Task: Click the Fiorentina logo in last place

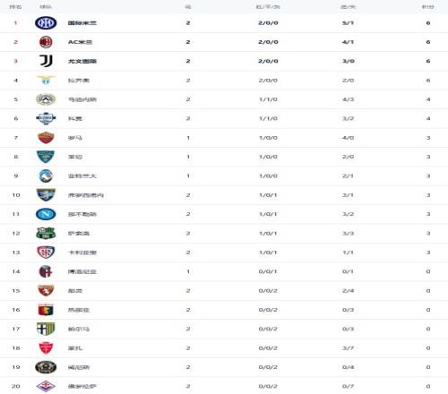Action: [x=46, y=386]
